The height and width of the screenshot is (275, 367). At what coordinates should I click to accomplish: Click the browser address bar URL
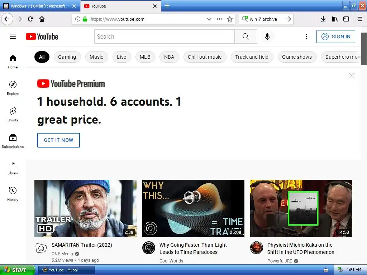[x=118, y=19]
